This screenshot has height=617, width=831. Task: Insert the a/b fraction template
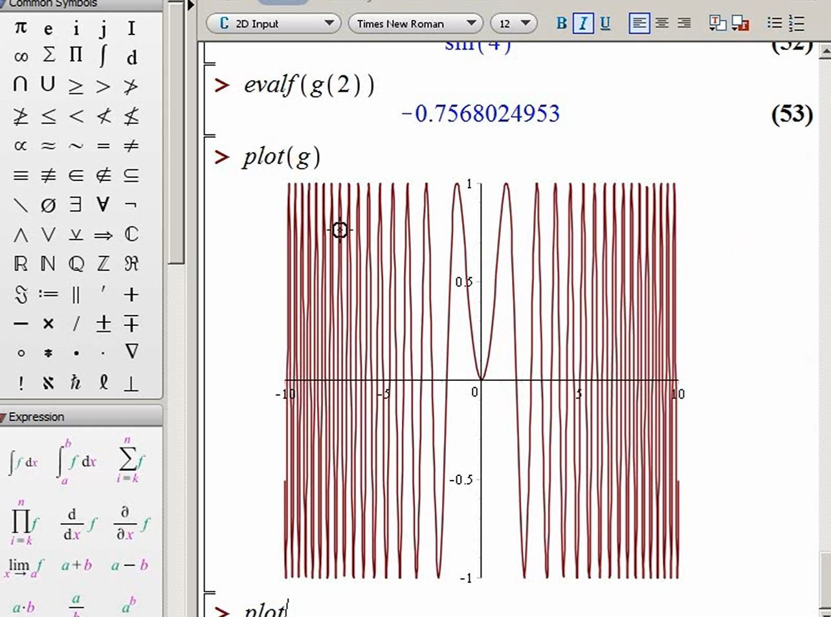coord(76,605)
